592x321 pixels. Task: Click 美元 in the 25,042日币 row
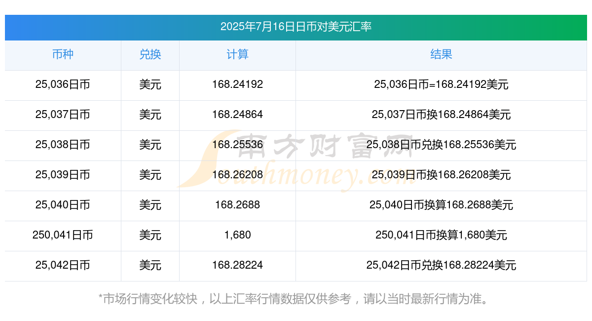(150, 265)
